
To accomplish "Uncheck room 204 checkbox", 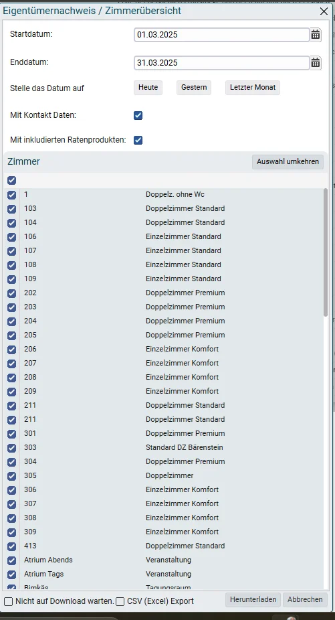I will click(12, 321).
